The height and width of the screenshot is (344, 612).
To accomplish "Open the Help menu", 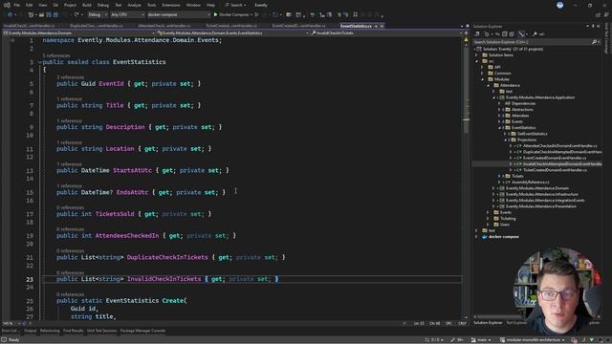I will tap(210, 5).
